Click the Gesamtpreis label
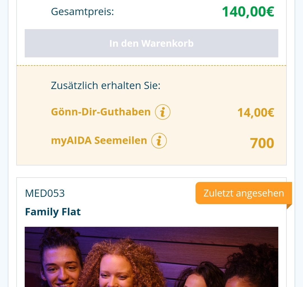Image resolution: width=303 pixels, height=287 pixels. 82,12
